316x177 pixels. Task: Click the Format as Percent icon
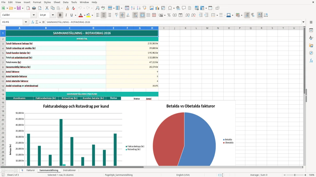point(169,15)
